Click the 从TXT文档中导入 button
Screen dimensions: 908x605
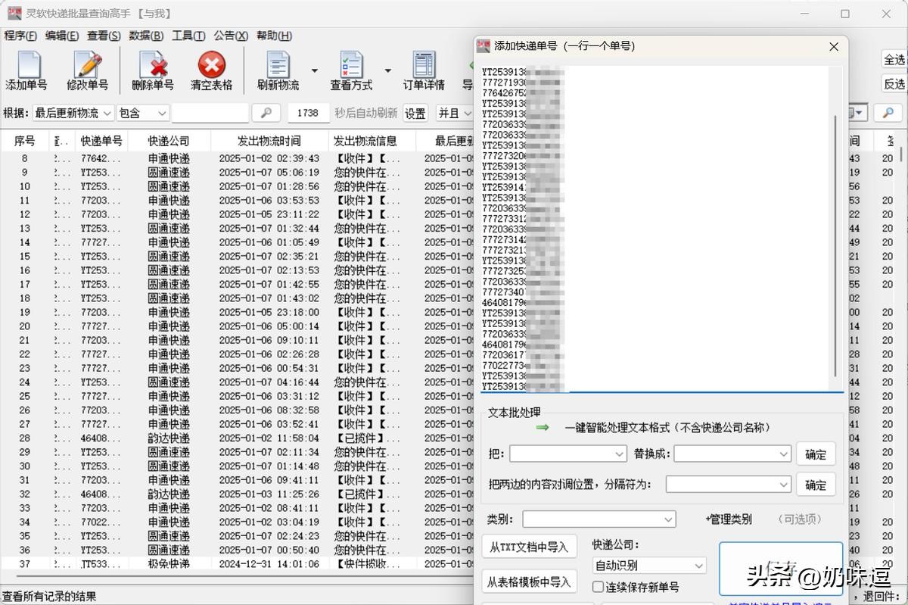(529, 547)
